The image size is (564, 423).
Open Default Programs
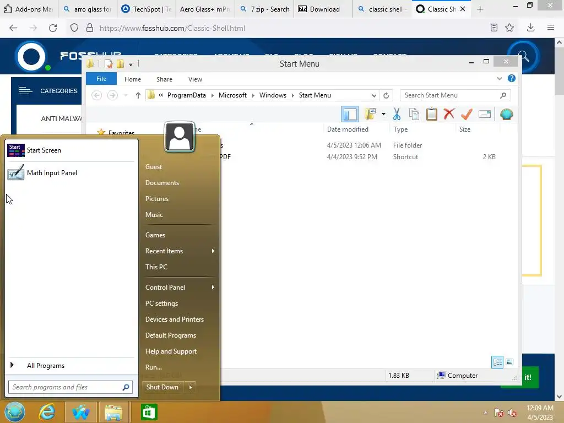pyautogui.click(x=171, y=335)
